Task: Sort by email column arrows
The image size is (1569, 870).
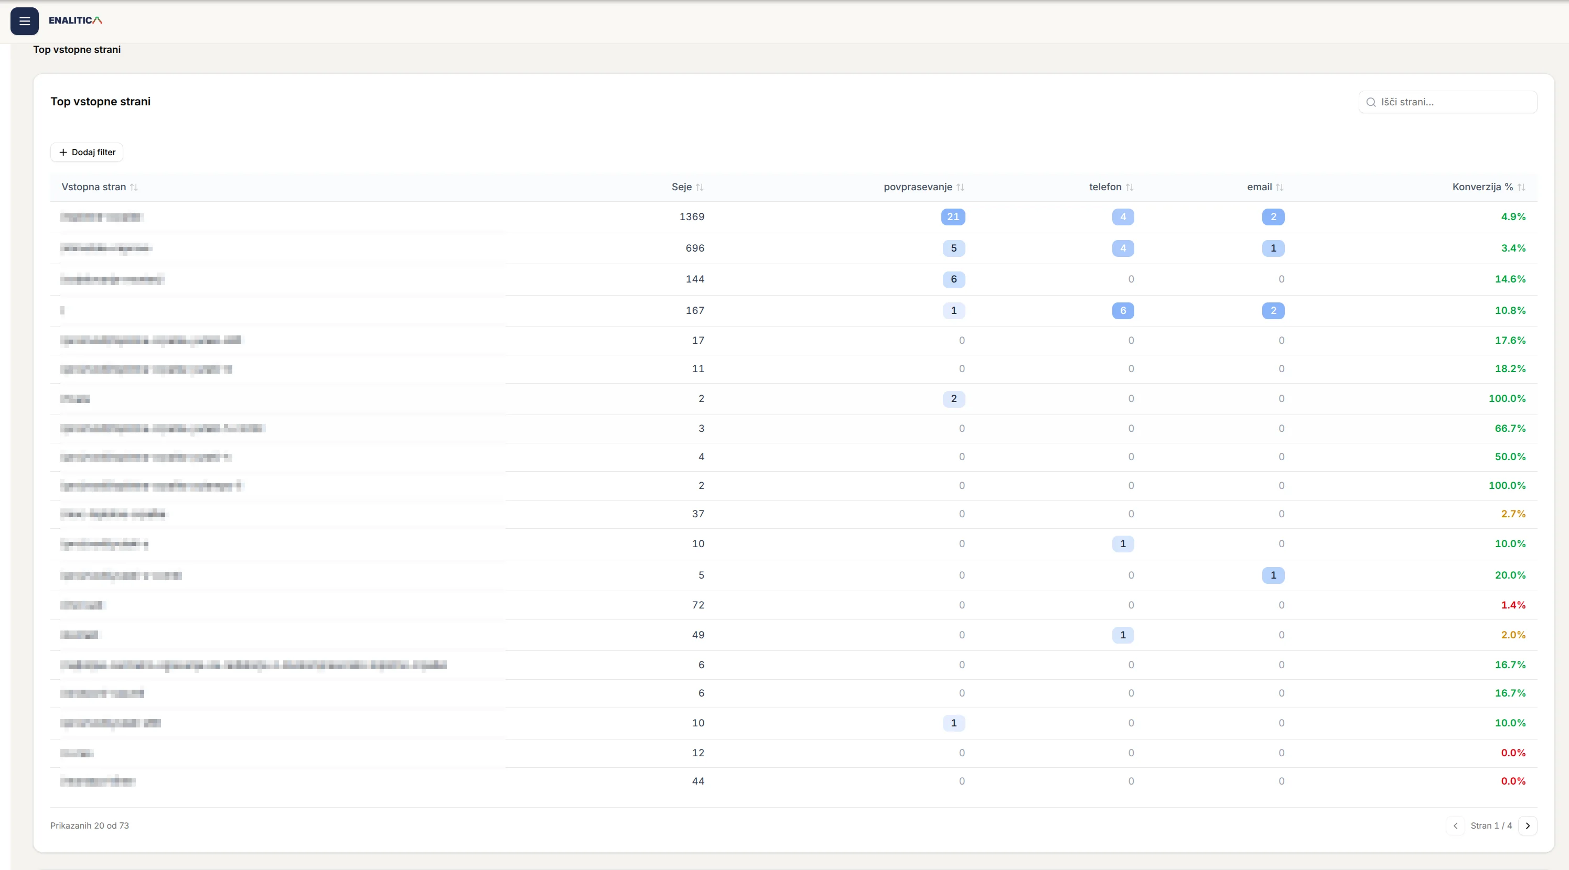Action: pos(1280,188)
